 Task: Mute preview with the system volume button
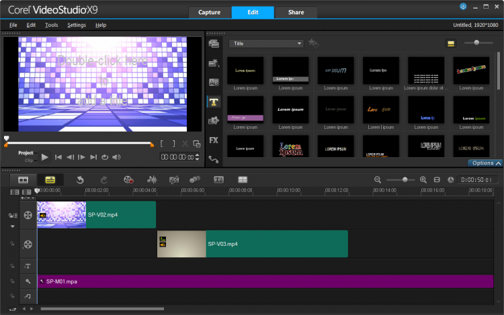(116, 157)
